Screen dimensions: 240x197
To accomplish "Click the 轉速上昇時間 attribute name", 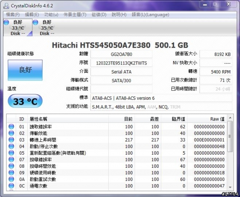I will (x=43, y=140).
